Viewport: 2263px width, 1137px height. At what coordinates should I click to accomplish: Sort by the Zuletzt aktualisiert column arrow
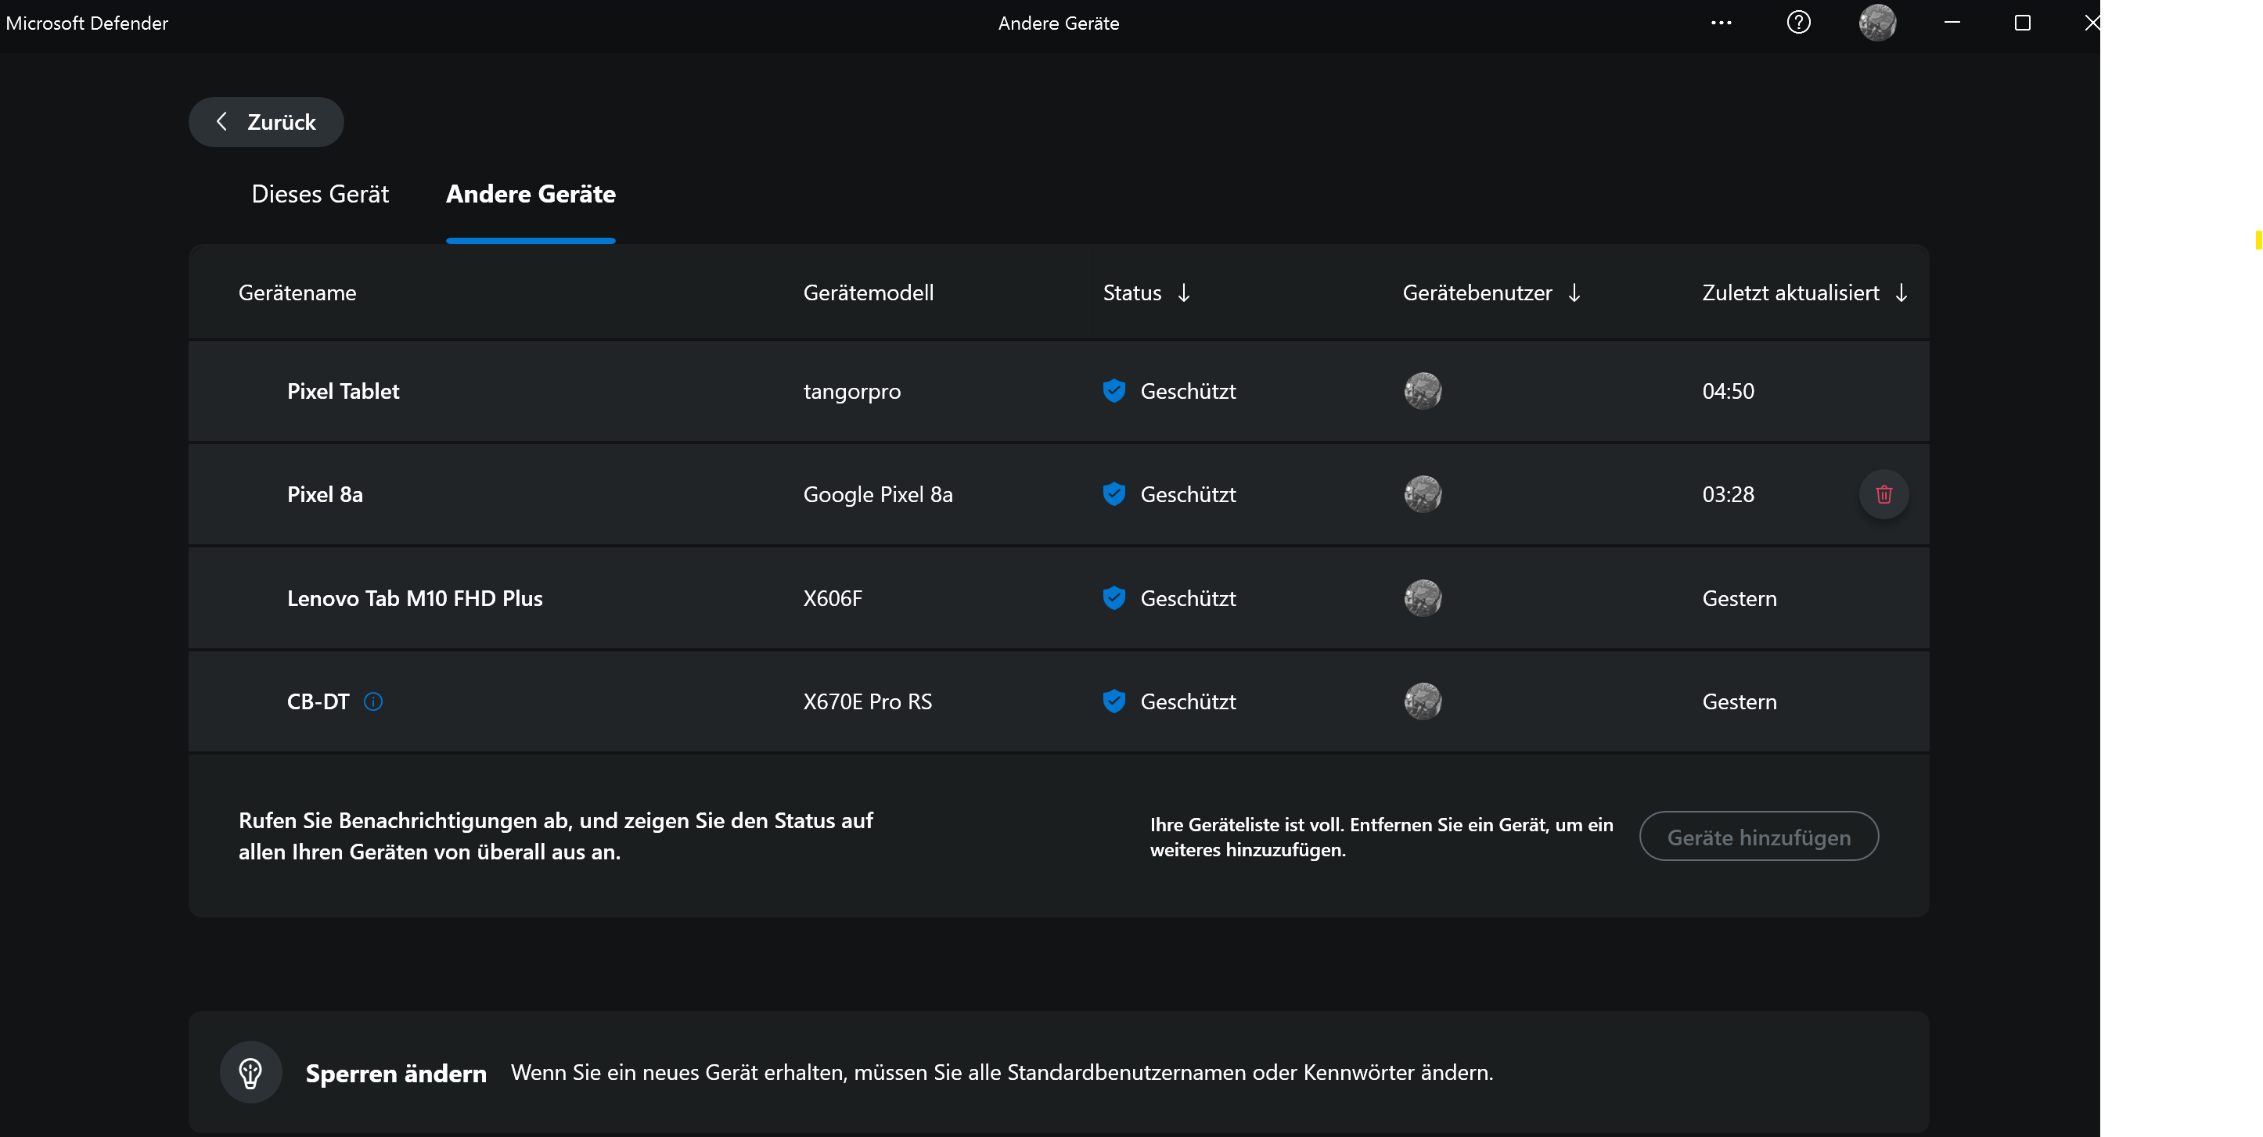tap(1900, 292)
